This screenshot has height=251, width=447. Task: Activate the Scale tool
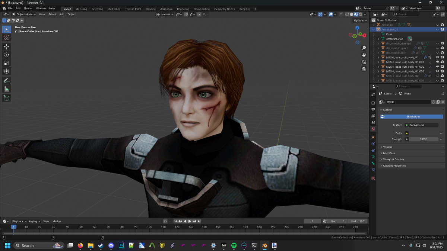(x=6, y=63)
